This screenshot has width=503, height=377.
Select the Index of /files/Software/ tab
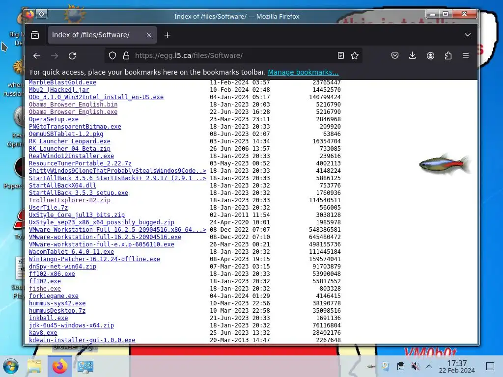pyautogui.click(x=102, y=35)
